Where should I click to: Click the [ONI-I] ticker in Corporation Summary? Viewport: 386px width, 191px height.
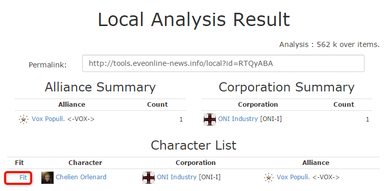pos(271,119)
